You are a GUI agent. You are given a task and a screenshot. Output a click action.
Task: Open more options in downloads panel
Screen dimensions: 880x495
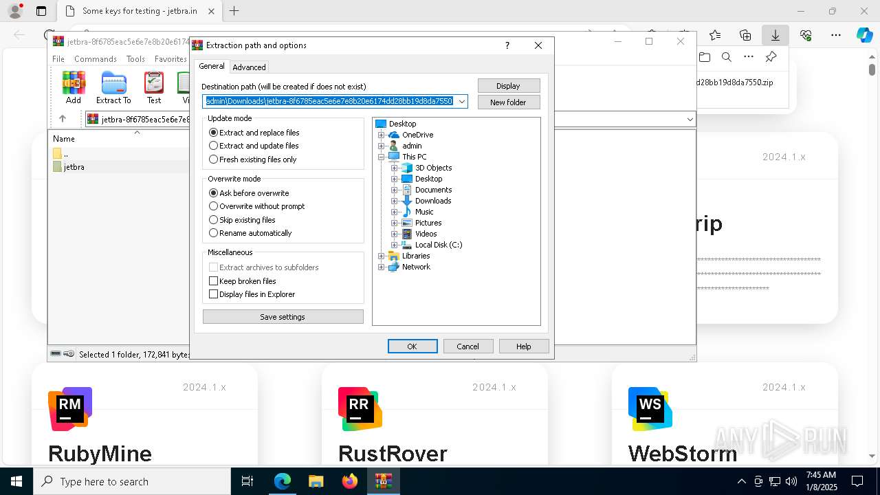tap(749, 57)
